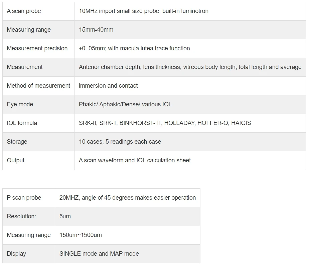This screenshot has width=311, height=265.
Task: Click the "IOL formula" label cell
Action: [22, 123]
